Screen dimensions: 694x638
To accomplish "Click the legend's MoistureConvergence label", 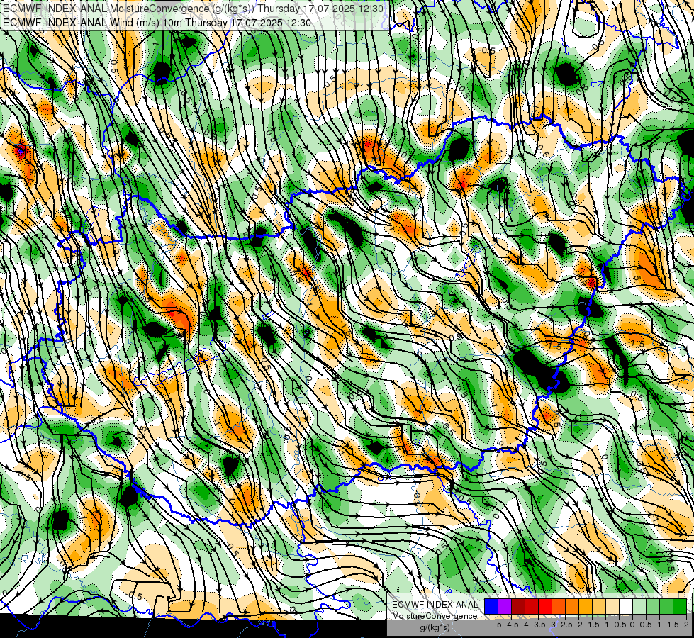I will tap(435, 616).
